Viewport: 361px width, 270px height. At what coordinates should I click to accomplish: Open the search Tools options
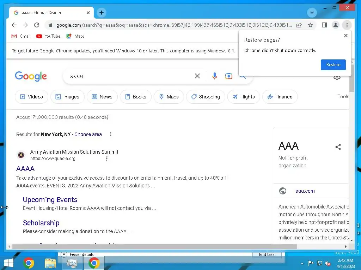pos(343,96)
